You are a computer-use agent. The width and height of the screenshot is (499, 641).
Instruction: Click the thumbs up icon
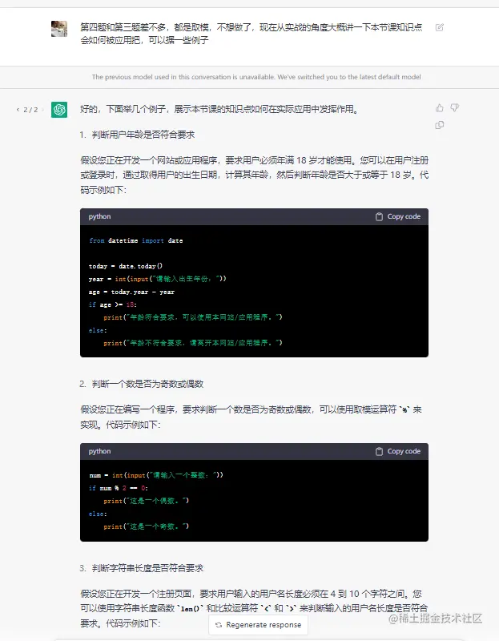(x=440, y=108)
